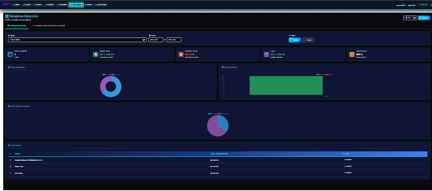Click the purple segment of the donut chart
The image size is (432, 191).
tap(103, 83)
